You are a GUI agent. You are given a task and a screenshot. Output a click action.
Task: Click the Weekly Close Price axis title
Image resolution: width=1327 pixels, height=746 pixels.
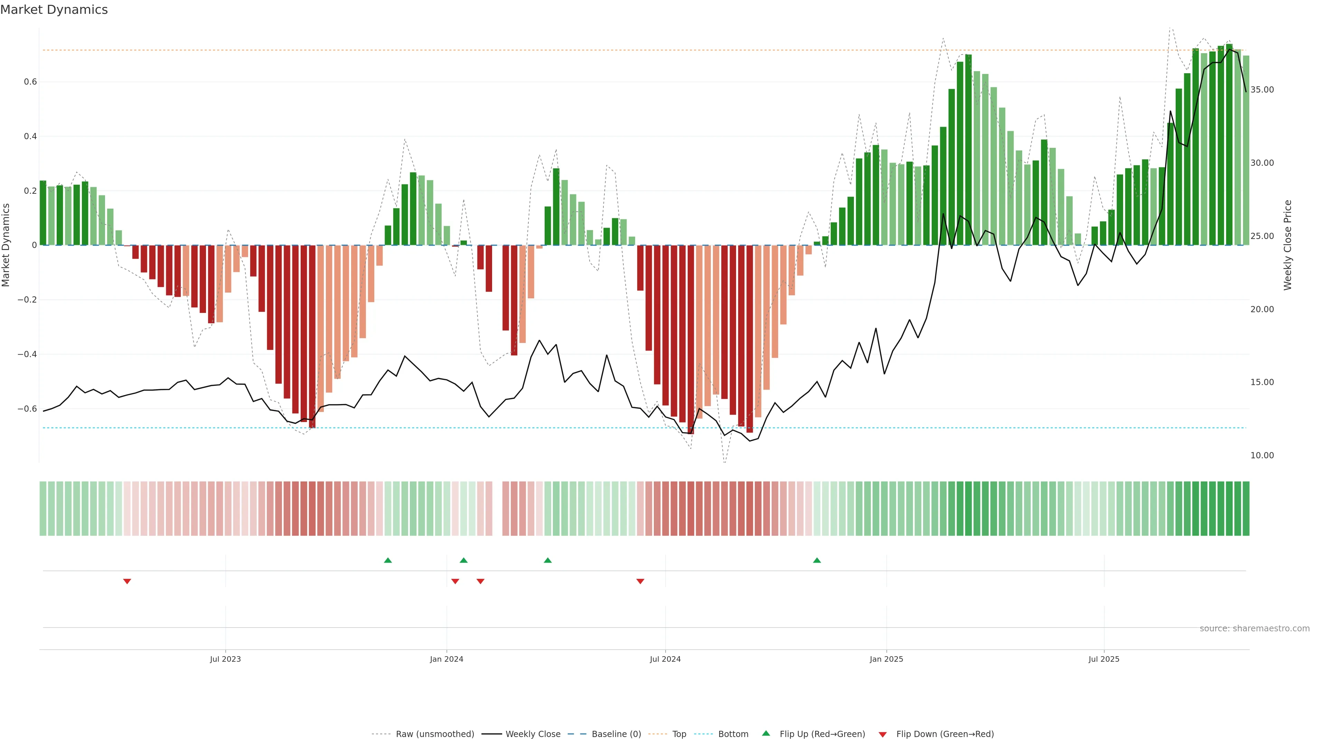1288,245
